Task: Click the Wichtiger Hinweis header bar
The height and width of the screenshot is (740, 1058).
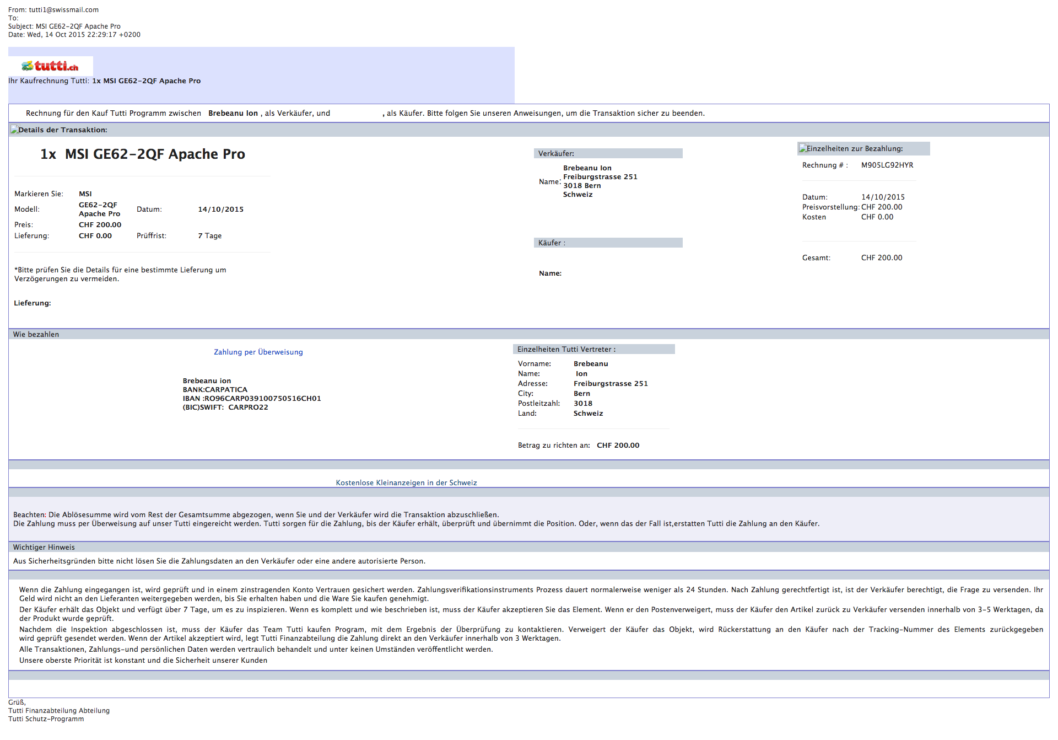Action: pyautogui.click(x=44, y=548)
